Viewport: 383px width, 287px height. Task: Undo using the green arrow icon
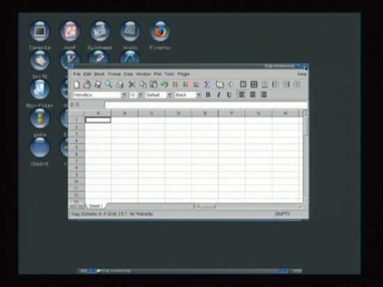coord(164,85)
